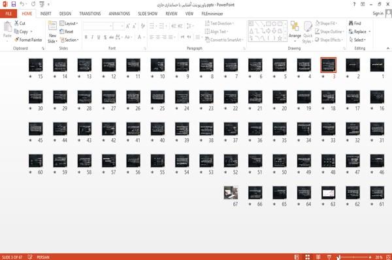Click zoom in plus button
Viewport: 392px width, 260px height.
point(370,257)
